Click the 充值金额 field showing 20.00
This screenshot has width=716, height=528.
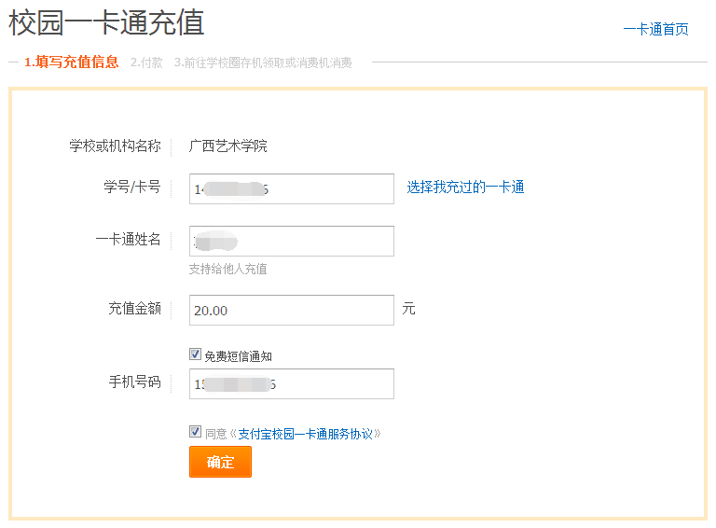pos(291,311)
